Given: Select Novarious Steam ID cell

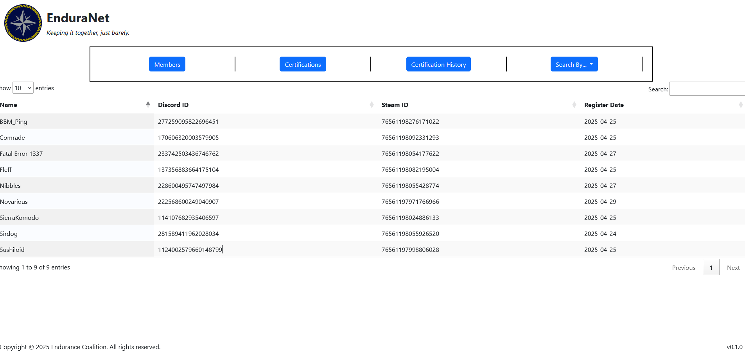Looking at the screenshot, I should click(x=410, y=202).
